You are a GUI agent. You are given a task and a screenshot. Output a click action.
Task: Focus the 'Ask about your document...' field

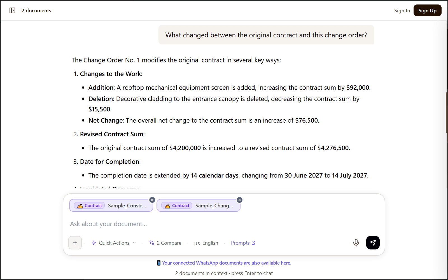(x=224, y=224)
